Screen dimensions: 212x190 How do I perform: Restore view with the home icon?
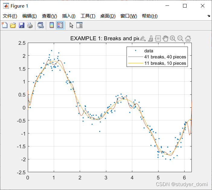click(x=188, y=39)
